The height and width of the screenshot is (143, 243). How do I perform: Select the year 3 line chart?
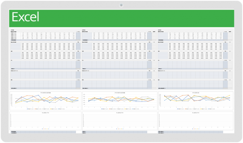point(195,101)
